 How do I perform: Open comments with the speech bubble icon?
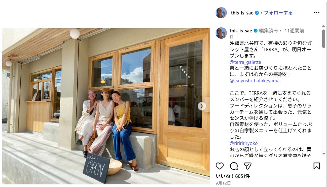coord(234,166)
